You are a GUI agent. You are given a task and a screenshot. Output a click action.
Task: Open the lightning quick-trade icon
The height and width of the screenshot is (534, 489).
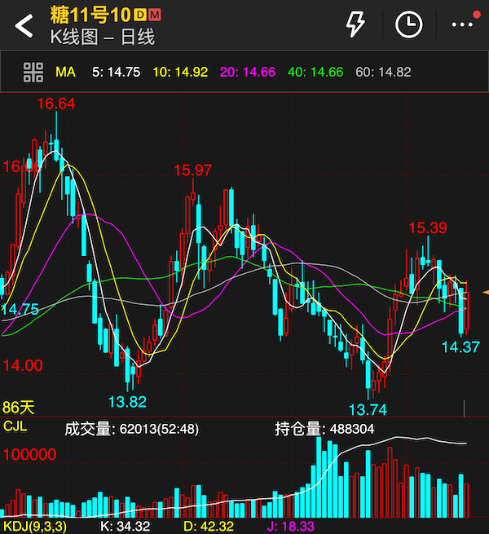(355, 24)
